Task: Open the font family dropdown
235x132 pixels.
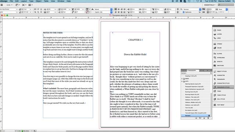Action: [x=17, y=9]
